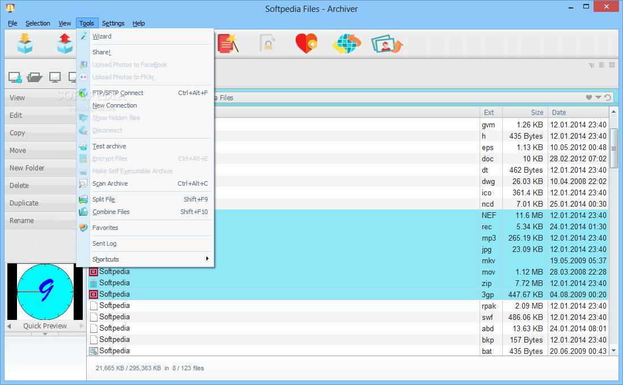Click the Edit side panel button
Viewport: 623px width, 385px height.
click(x=40, y=115)
